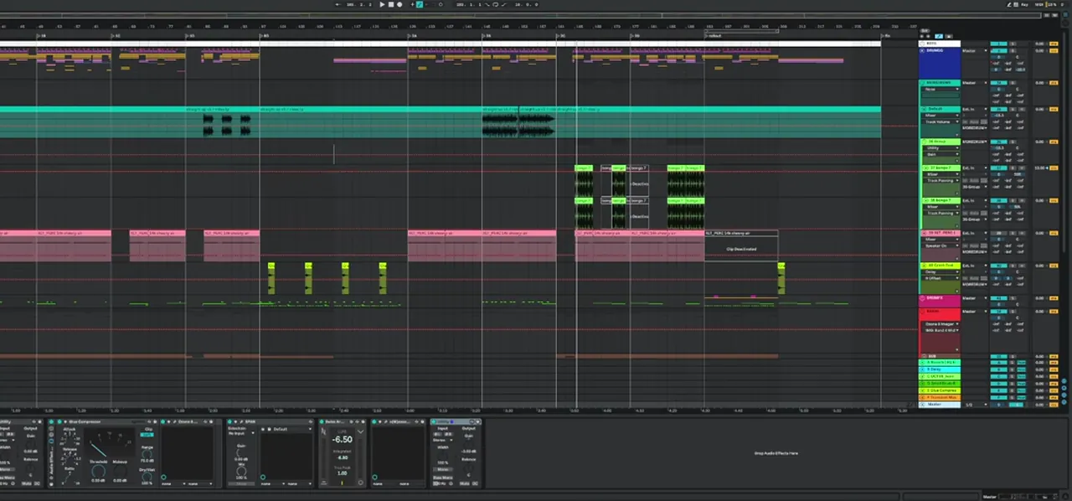1072x501 pixels.
Task: Open the SPAN Sidechain No Input dropdown
Action: [x=240, y=433]
